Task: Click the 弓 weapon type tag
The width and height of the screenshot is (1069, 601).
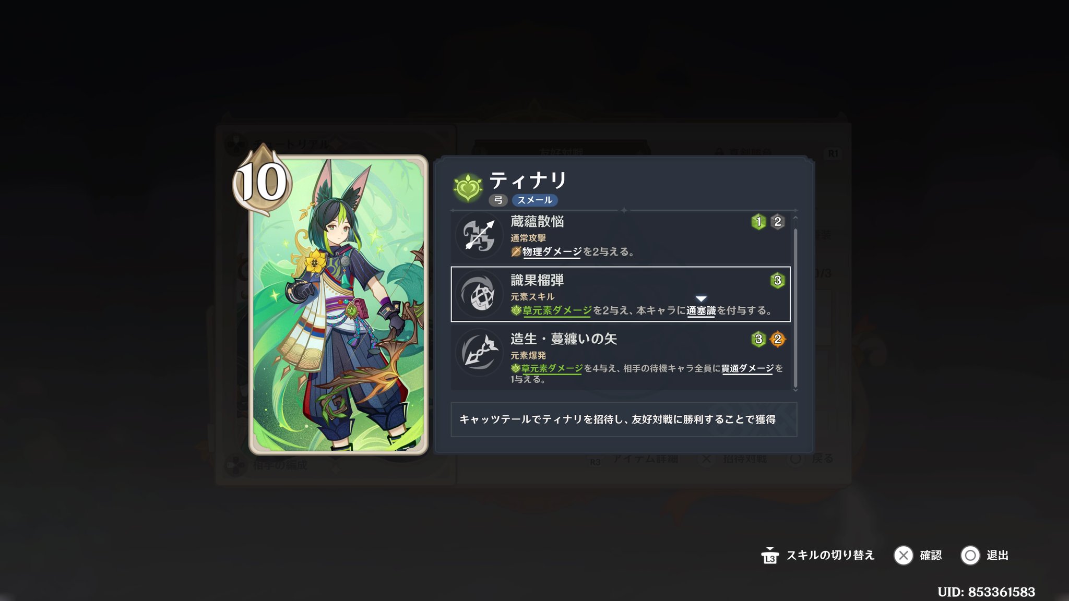Action: pyautogui.click(x=498, y=200)
